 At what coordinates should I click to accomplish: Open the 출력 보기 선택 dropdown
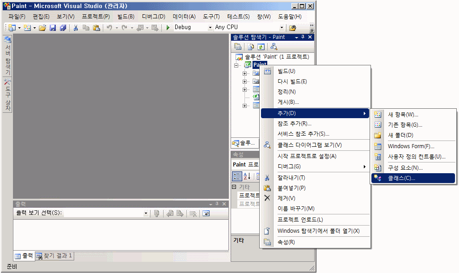click(x=146, y=213)
